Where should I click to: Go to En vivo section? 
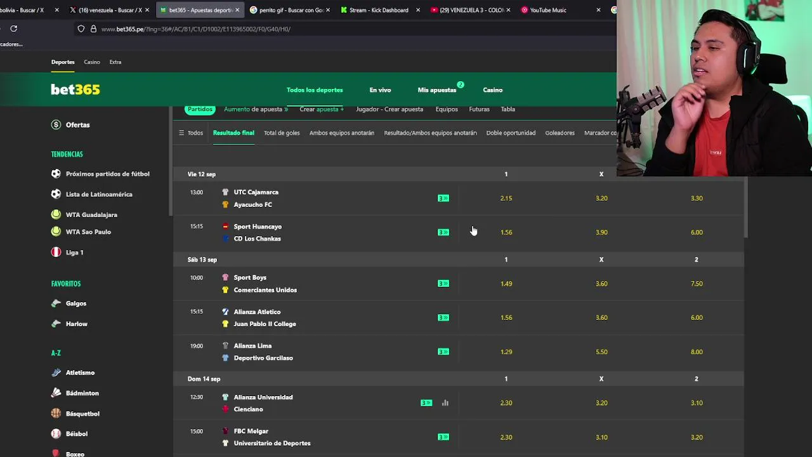[x=380, y=90]
